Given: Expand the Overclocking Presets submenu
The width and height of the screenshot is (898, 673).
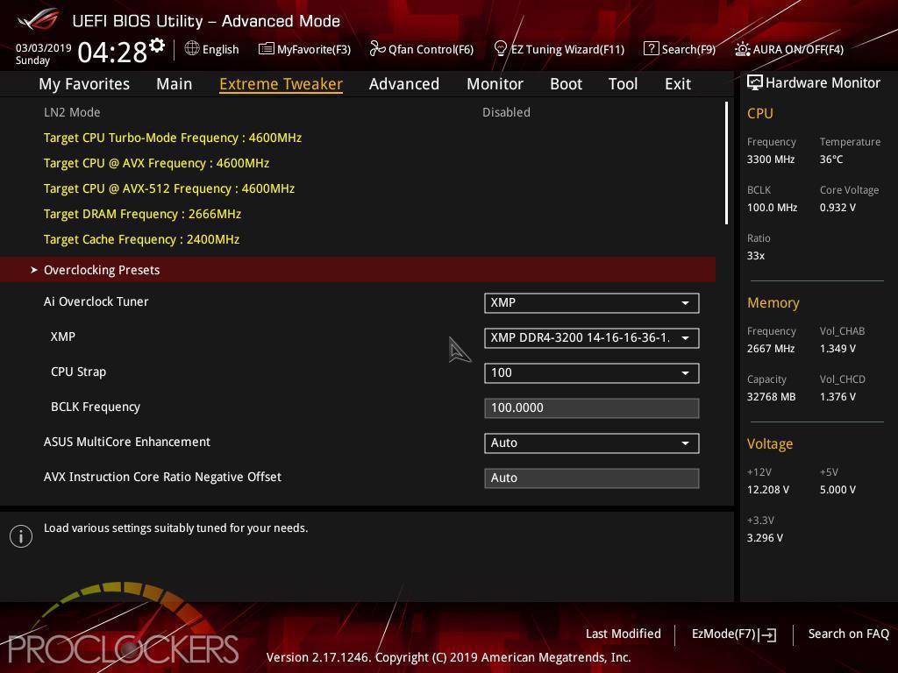Looking at the screenshot, I should pos(358,270).
